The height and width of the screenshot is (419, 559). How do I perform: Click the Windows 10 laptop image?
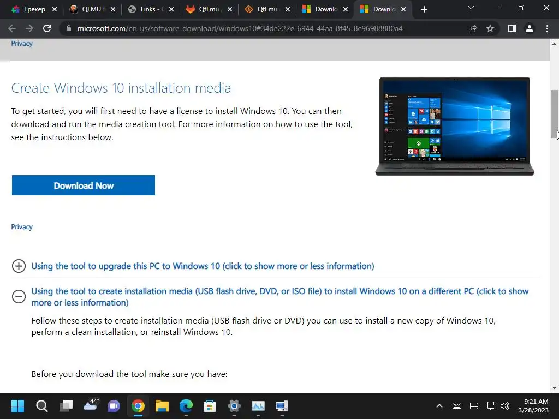(x=455, y=127)
